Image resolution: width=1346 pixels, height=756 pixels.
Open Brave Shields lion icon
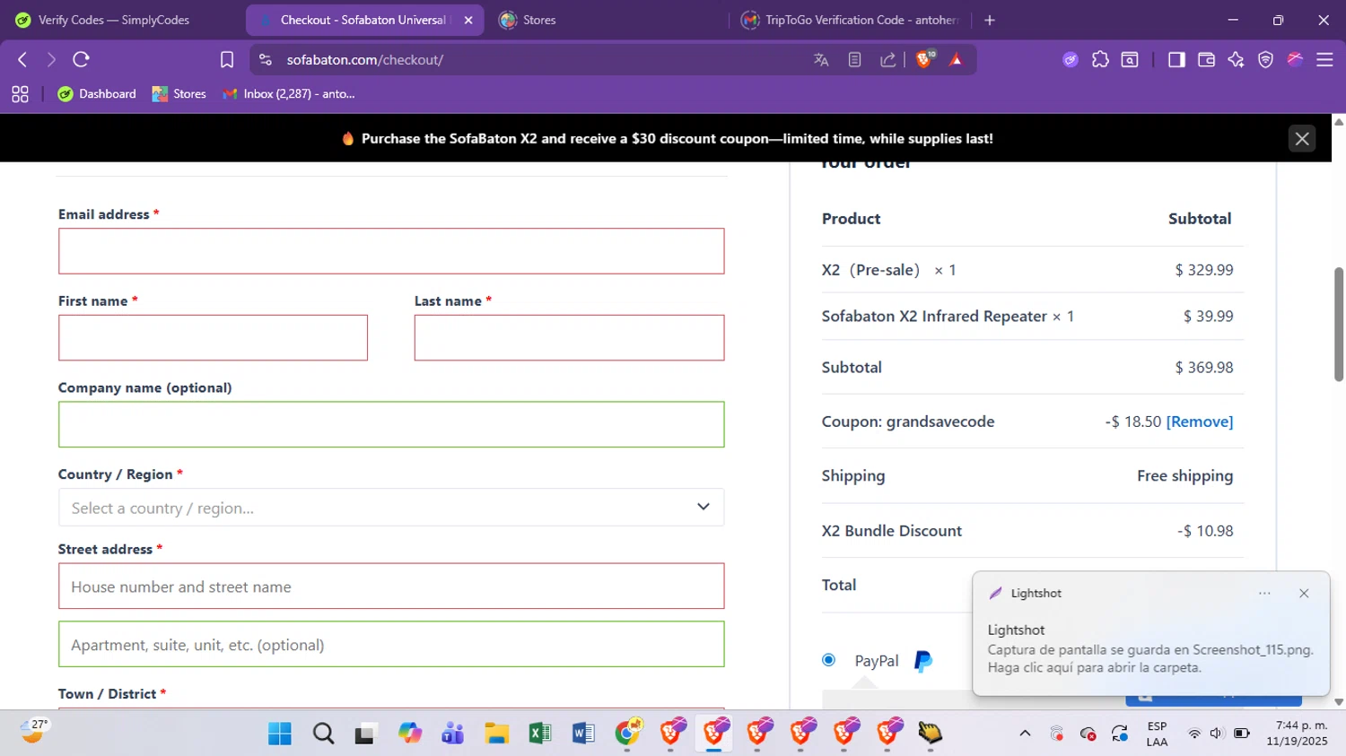(924, 59)
